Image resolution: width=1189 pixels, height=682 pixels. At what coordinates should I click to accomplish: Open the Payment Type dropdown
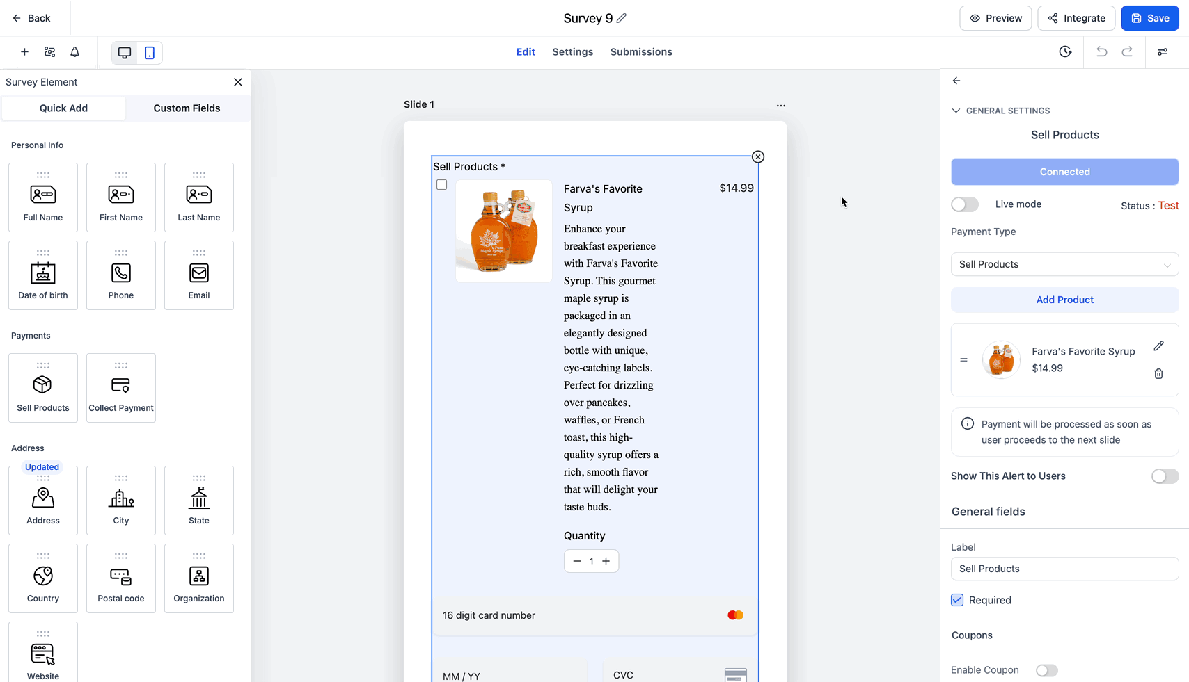[x=1064, y=264]
